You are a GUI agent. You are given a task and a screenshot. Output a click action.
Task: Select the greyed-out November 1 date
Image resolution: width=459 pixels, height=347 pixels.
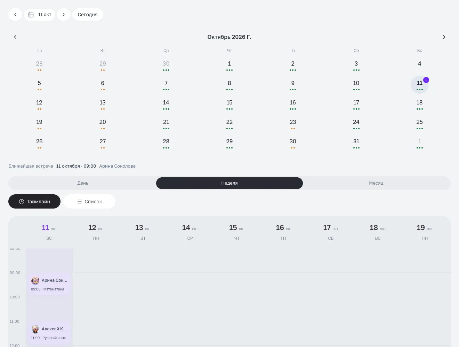(420, 143)
